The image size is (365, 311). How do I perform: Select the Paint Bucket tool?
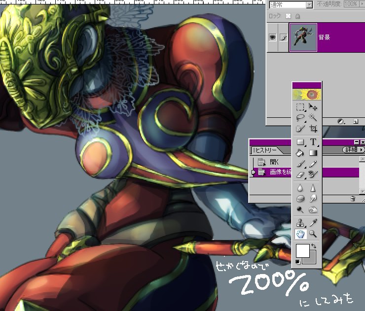(x=300, y=153)
